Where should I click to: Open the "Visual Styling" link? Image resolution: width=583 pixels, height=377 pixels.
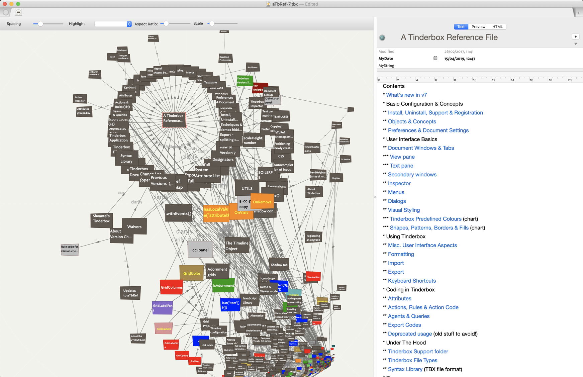coord(404,210)
